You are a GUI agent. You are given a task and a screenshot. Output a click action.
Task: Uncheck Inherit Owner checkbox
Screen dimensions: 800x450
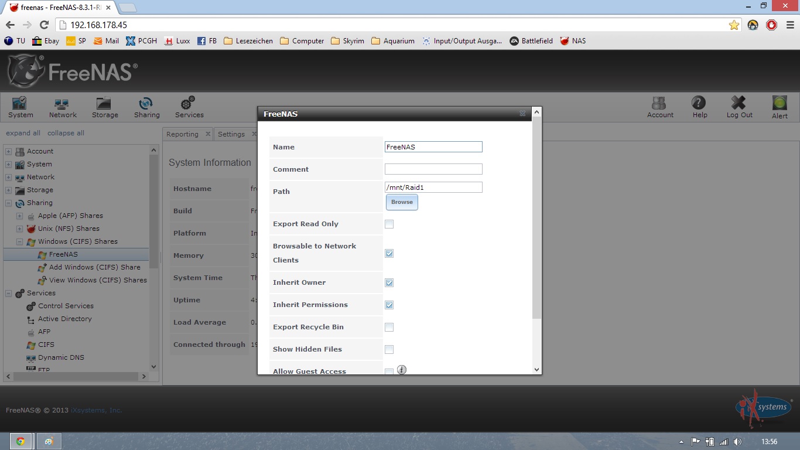[x=389, y=282]
